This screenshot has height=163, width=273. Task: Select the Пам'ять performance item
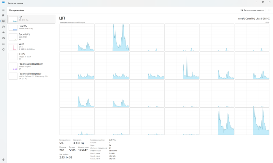[x=31, y=27]
